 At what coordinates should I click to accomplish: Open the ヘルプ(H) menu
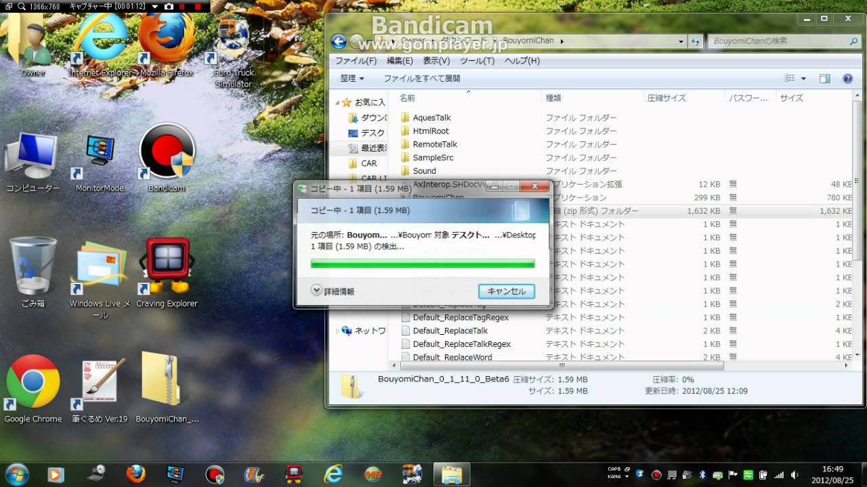[x=522, y=61]
